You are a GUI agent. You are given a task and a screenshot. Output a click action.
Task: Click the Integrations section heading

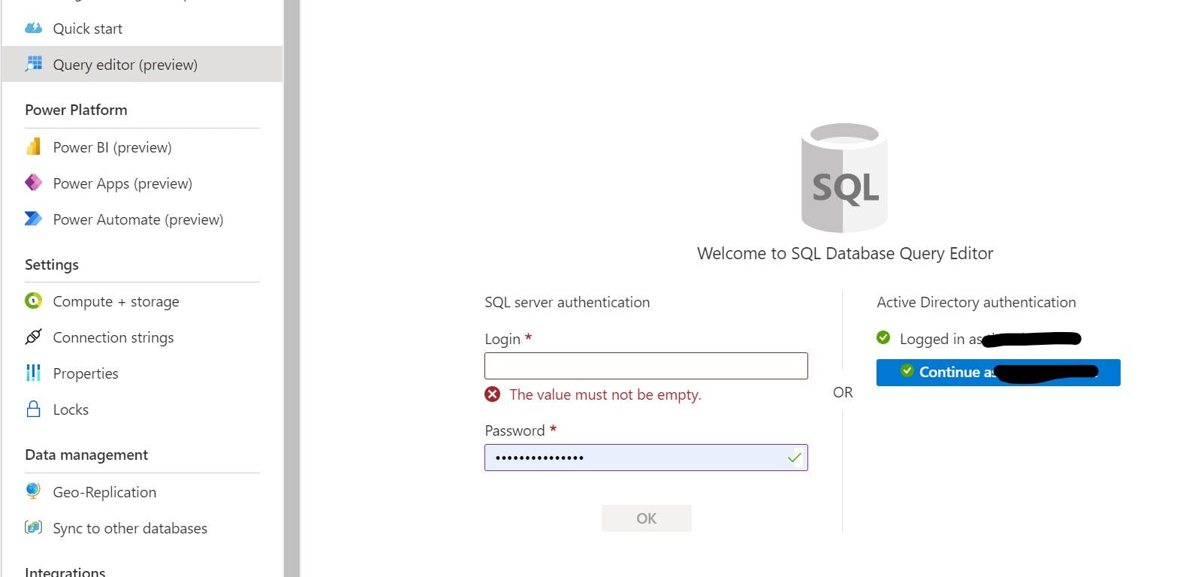click(x=65, y=571)
